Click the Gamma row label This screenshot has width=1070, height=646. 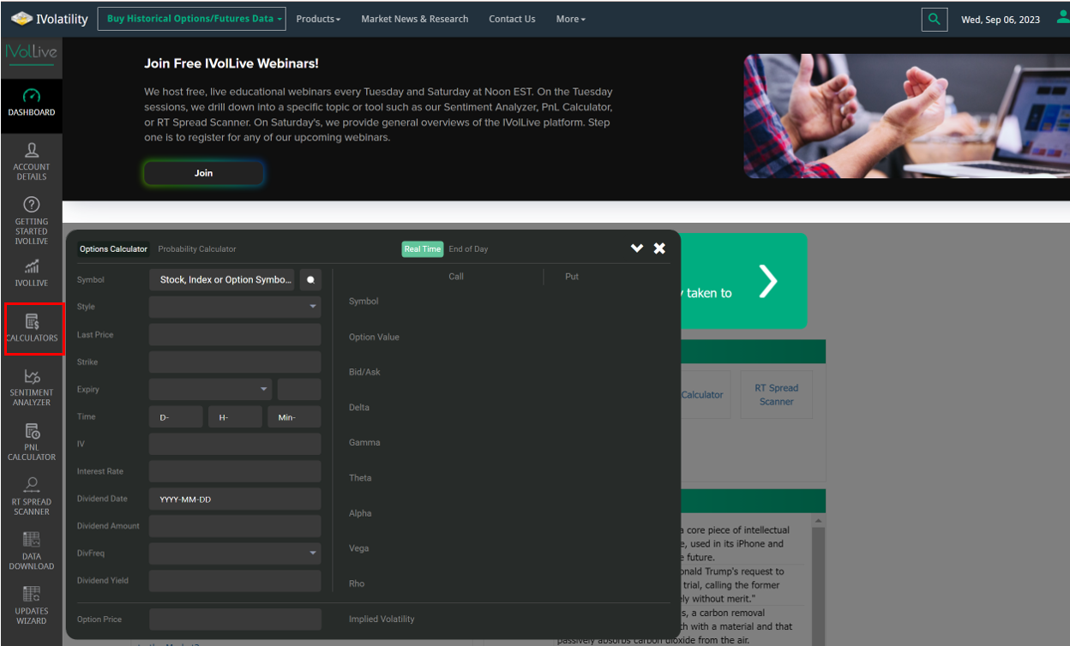(x=364, y=443)
